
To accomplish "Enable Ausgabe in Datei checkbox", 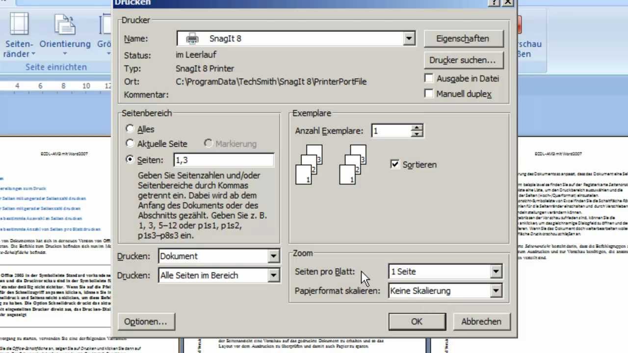I will 429,78.
